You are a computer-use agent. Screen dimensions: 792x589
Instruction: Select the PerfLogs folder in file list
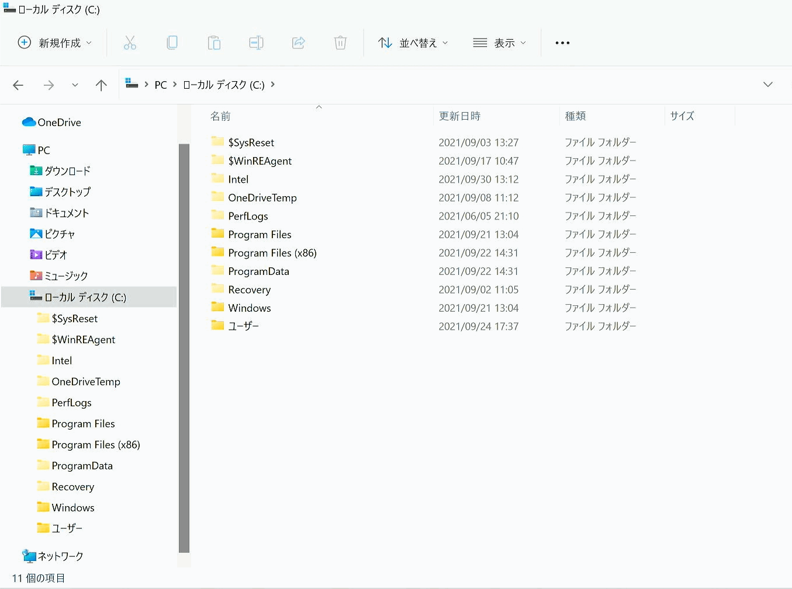(240, 216)
